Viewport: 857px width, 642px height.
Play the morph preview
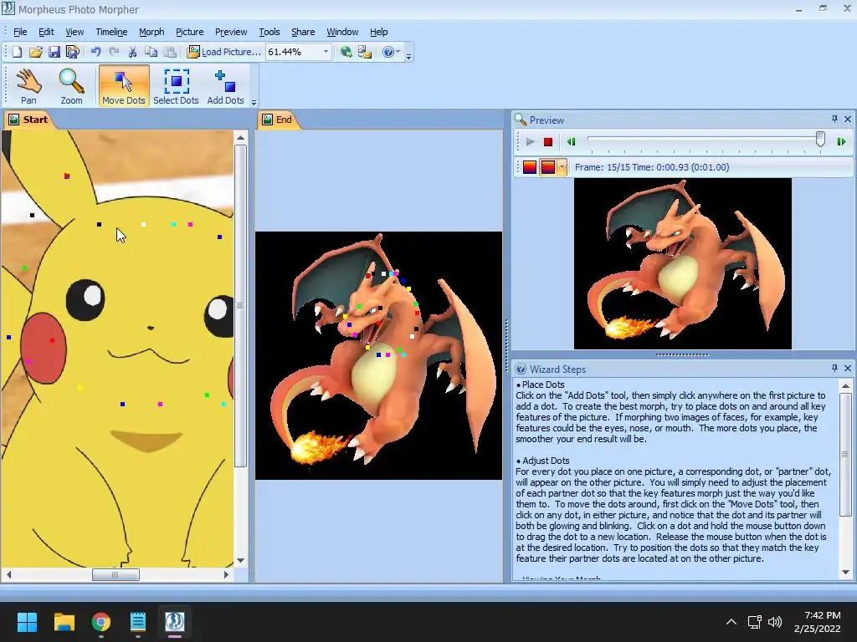click(530, 142)
